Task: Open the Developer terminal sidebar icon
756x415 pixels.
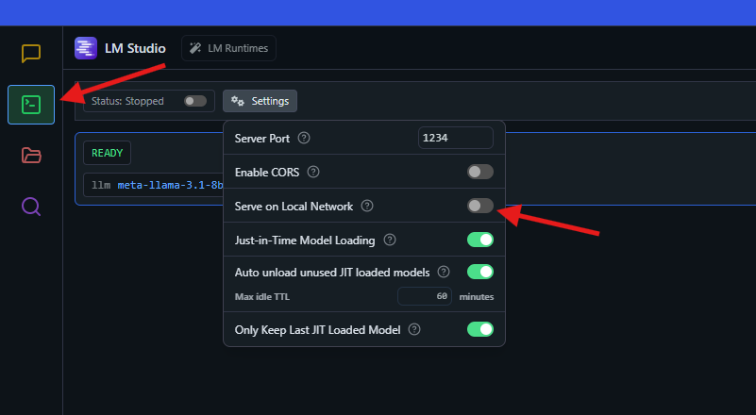Action: coord(31,105)
